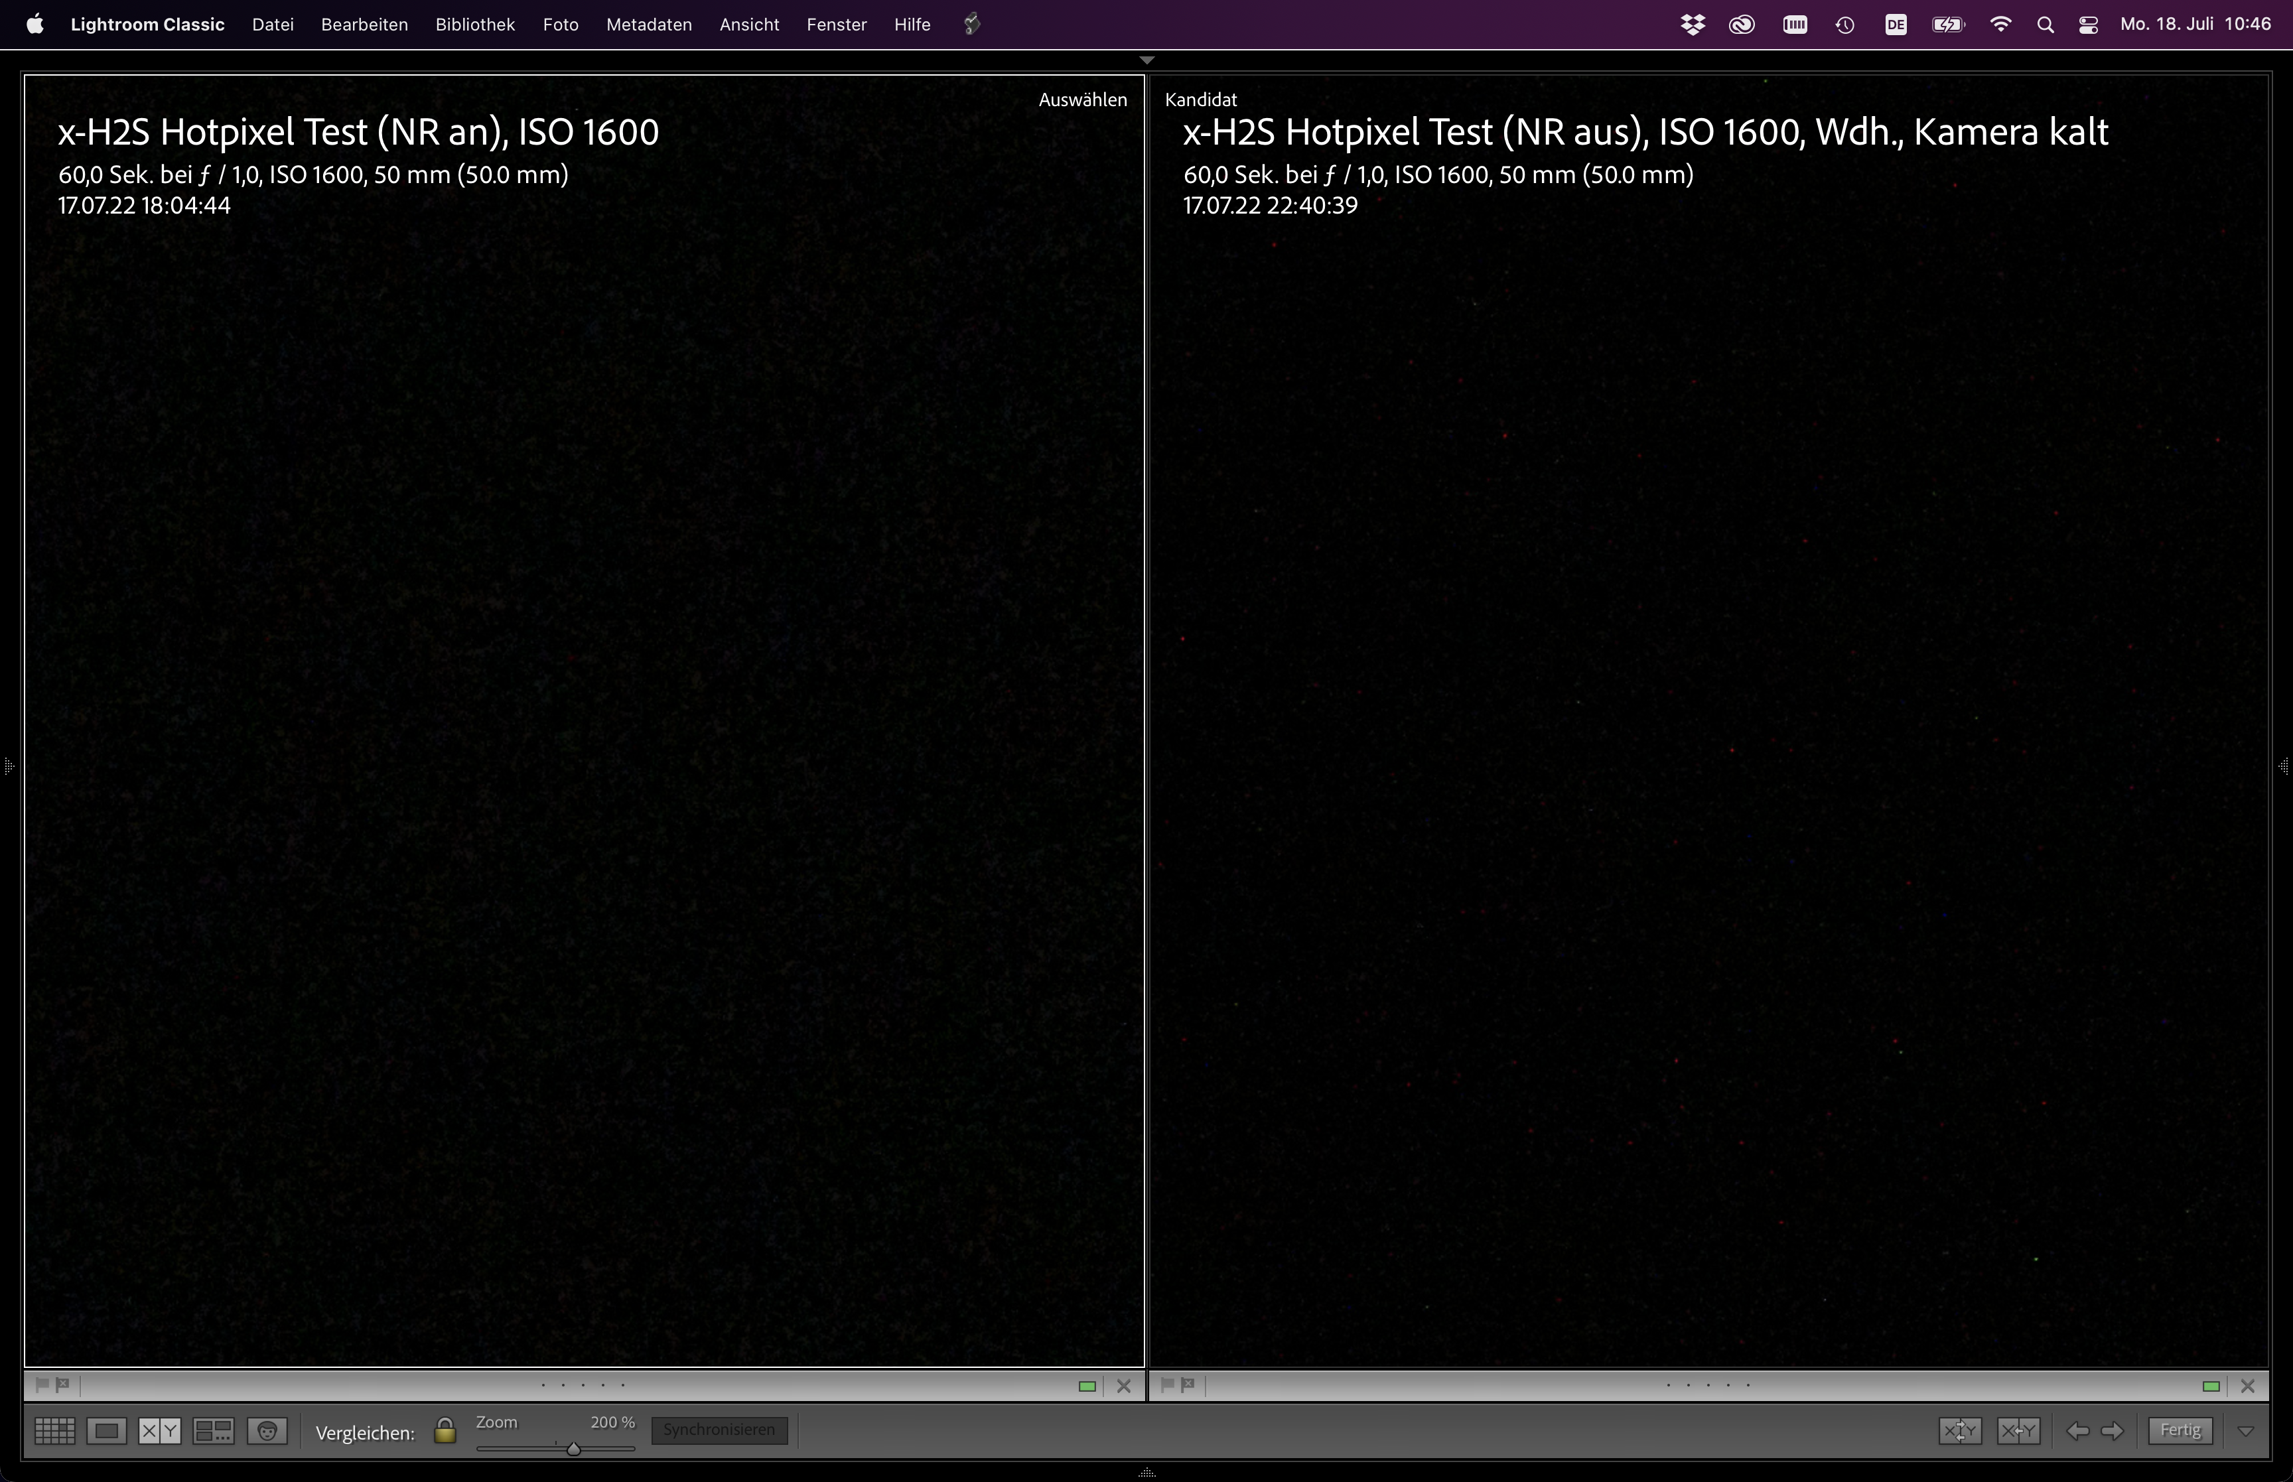Open the Dropbox menu bar icon
This screenshot has height=1482, width=2293.
[x=1693, y=25]
